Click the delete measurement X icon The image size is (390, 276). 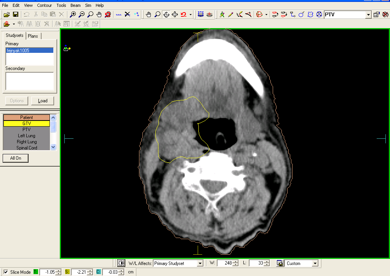(127, 14)
